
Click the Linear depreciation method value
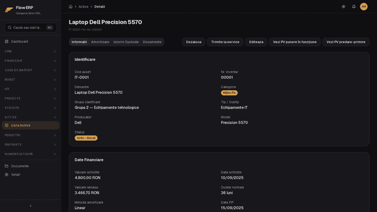click(x=80, y=208)
